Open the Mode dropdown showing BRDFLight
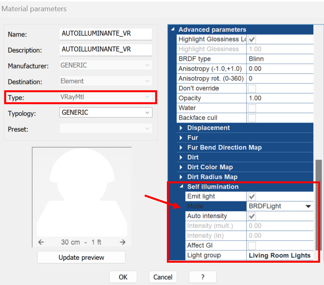Screen dimensions: 324x285 (308, 206)
